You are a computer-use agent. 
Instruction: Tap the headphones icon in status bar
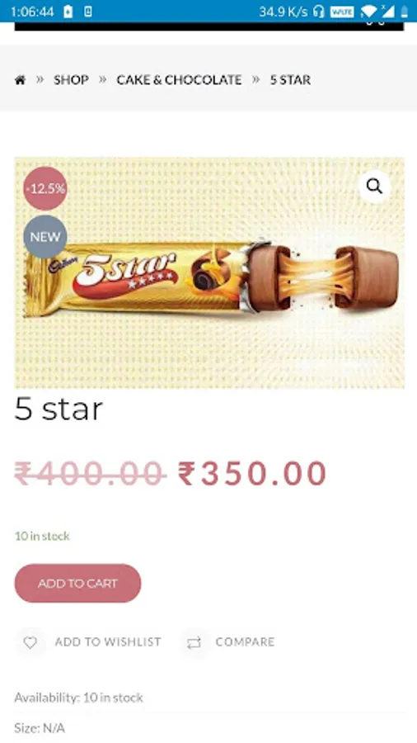(x=319, y=12)
